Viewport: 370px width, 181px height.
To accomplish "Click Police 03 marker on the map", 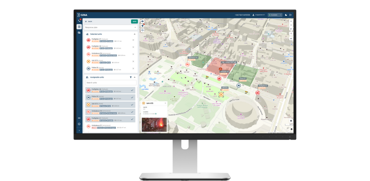I will [239, 86].
